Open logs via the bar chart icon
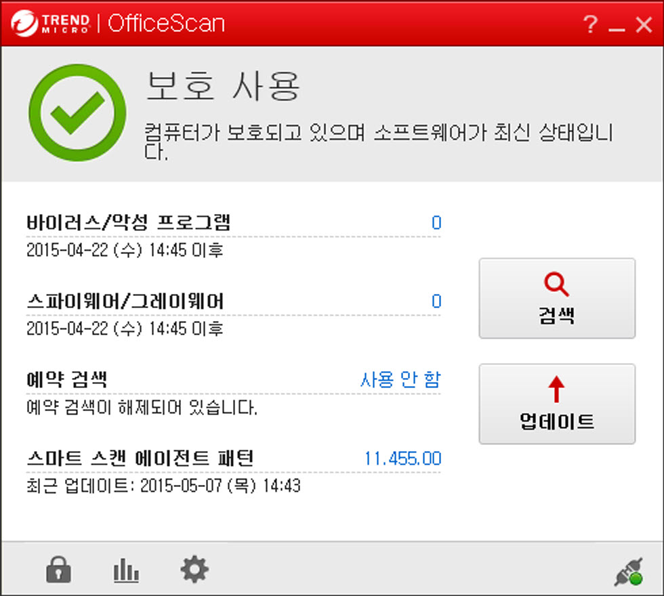The height and width of the screenshot is (596, 664). (x=126, y=571)
